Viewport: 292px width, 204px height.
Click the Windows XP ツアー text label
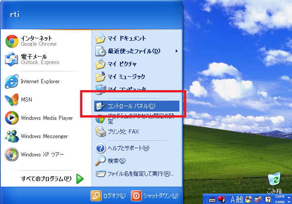(x=42, y=154)
